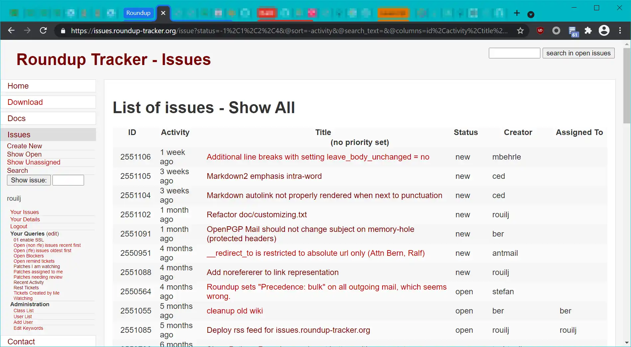
Task: Click the Add User admin link
Action: (23, 322)
